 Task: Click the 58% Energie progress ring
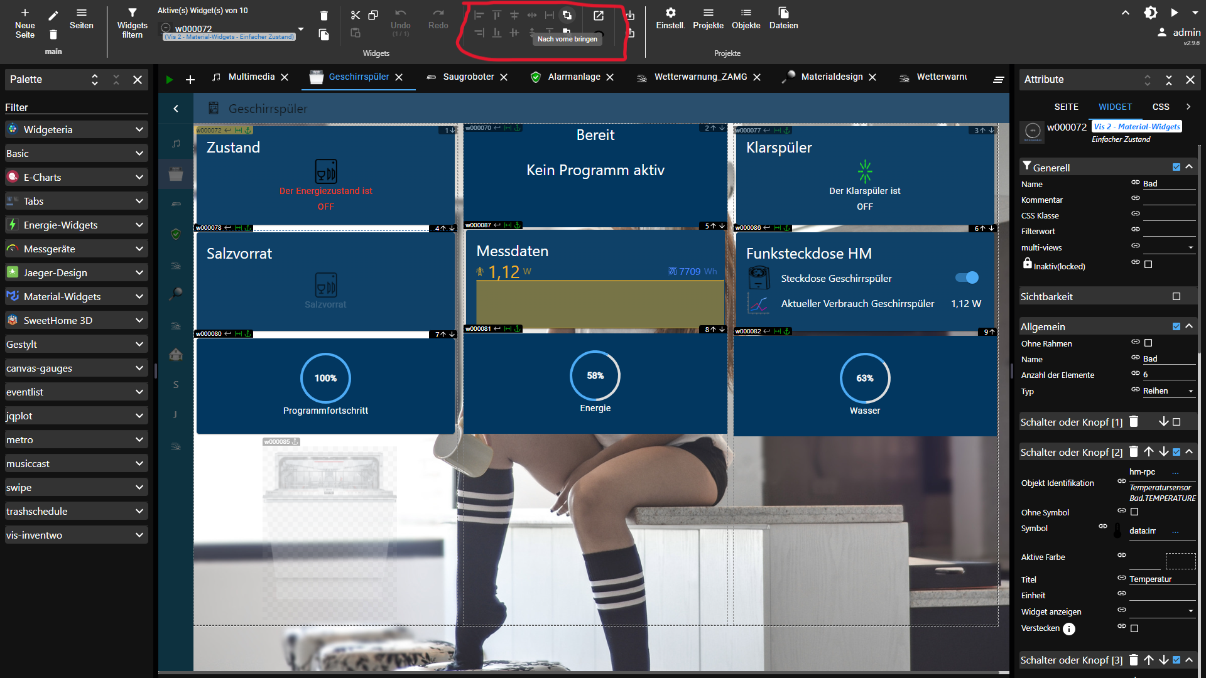[x=595, y=375]
